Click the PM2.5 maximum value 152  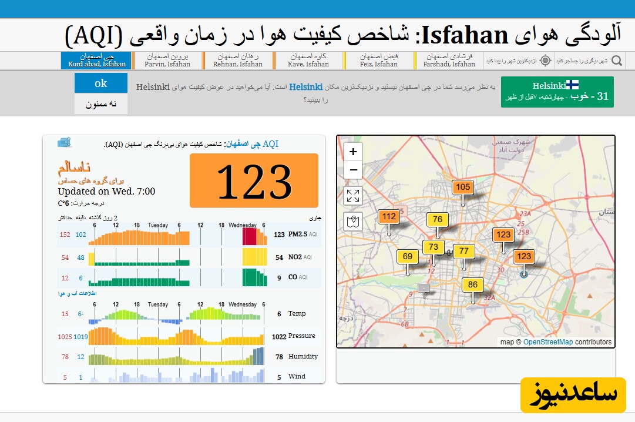[x=65, y=235]
